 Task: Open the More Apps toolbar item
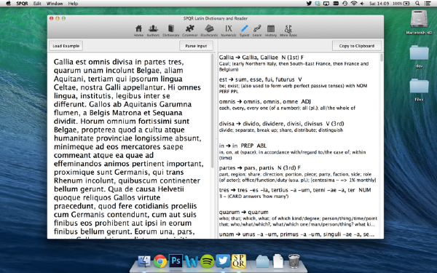[288, 31]
